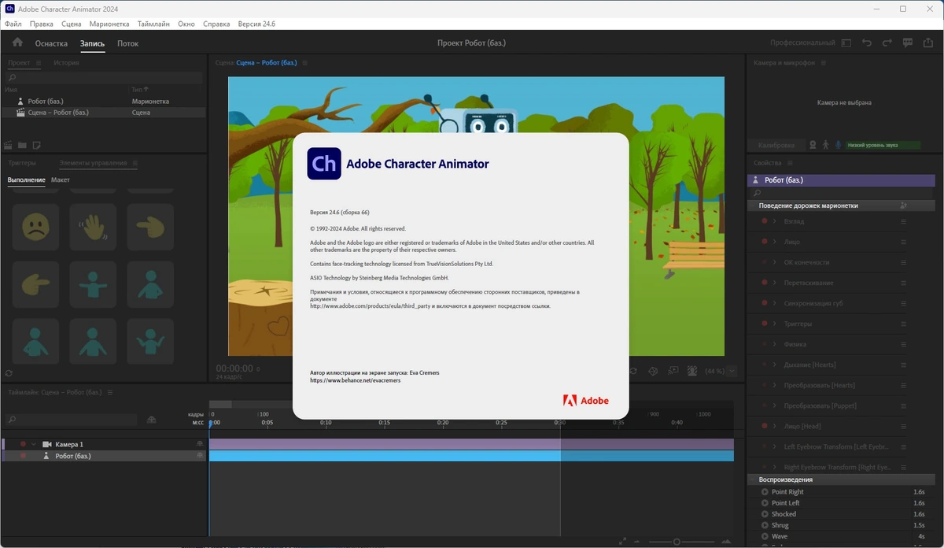Expand the ОК конечности behavior

point(775,262)
